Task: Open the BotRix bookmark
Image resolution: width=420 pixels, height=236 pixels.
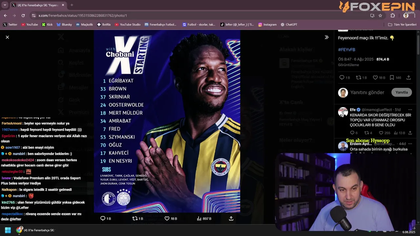Action: click(x=104, y=25)
